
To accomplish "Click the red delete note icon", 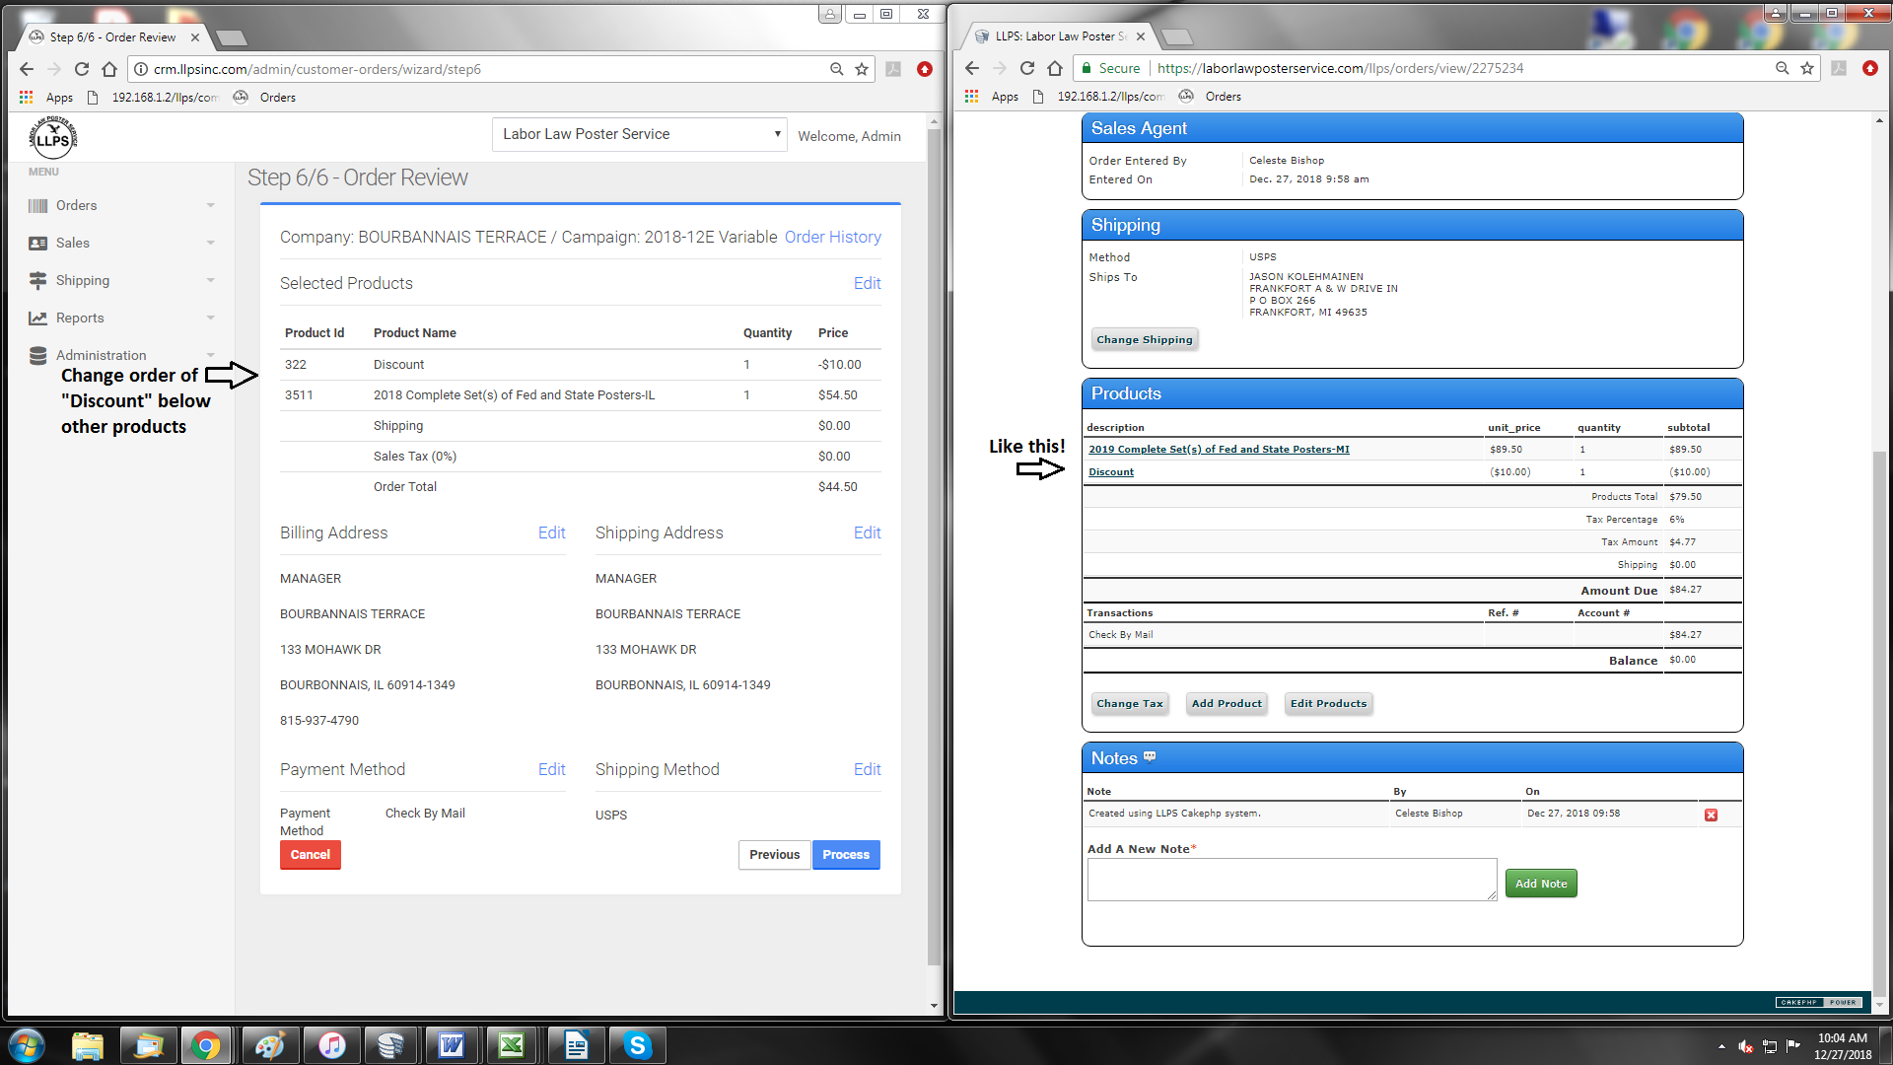I will point(1711,815).
